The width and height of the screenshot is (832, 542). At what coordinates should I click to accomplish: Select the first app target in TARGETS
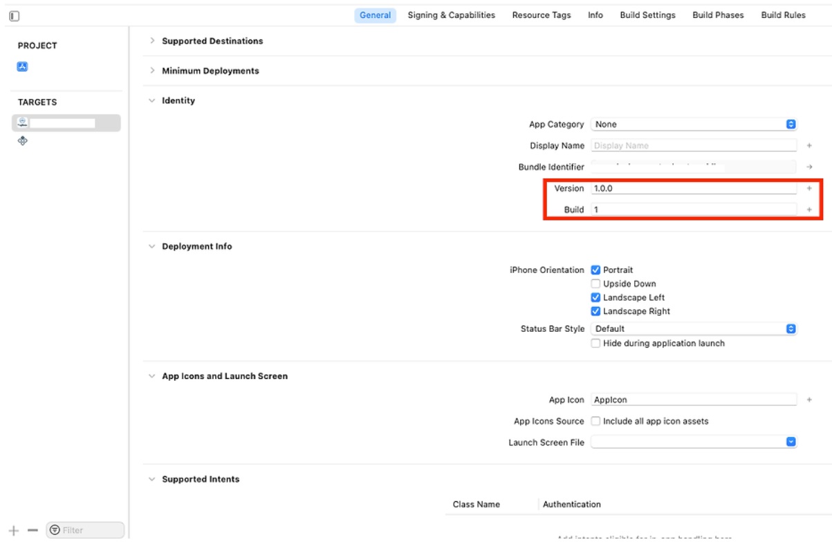[67, 122]
